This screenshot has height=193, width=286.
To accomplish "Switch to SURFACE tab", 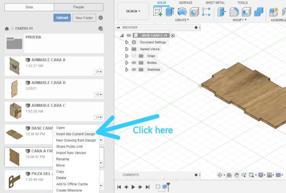I will (186, 3).
